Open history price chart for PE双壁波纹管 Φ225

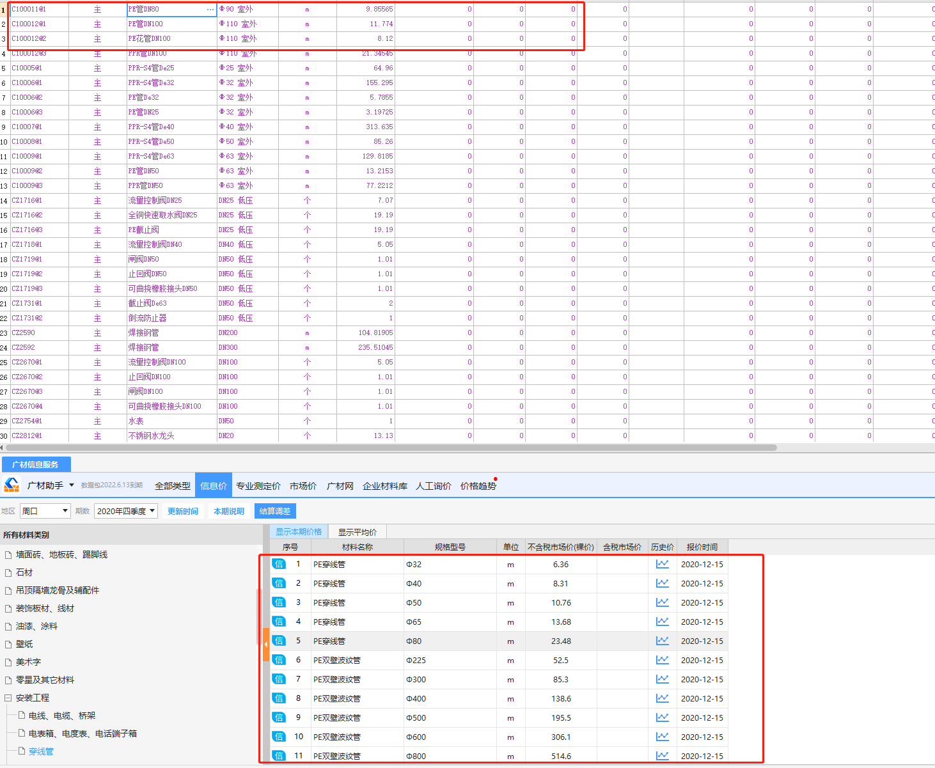[x=663, y=660]
